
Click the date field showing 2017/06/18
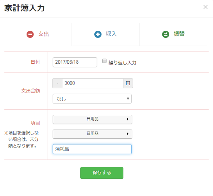coord(75,62)
